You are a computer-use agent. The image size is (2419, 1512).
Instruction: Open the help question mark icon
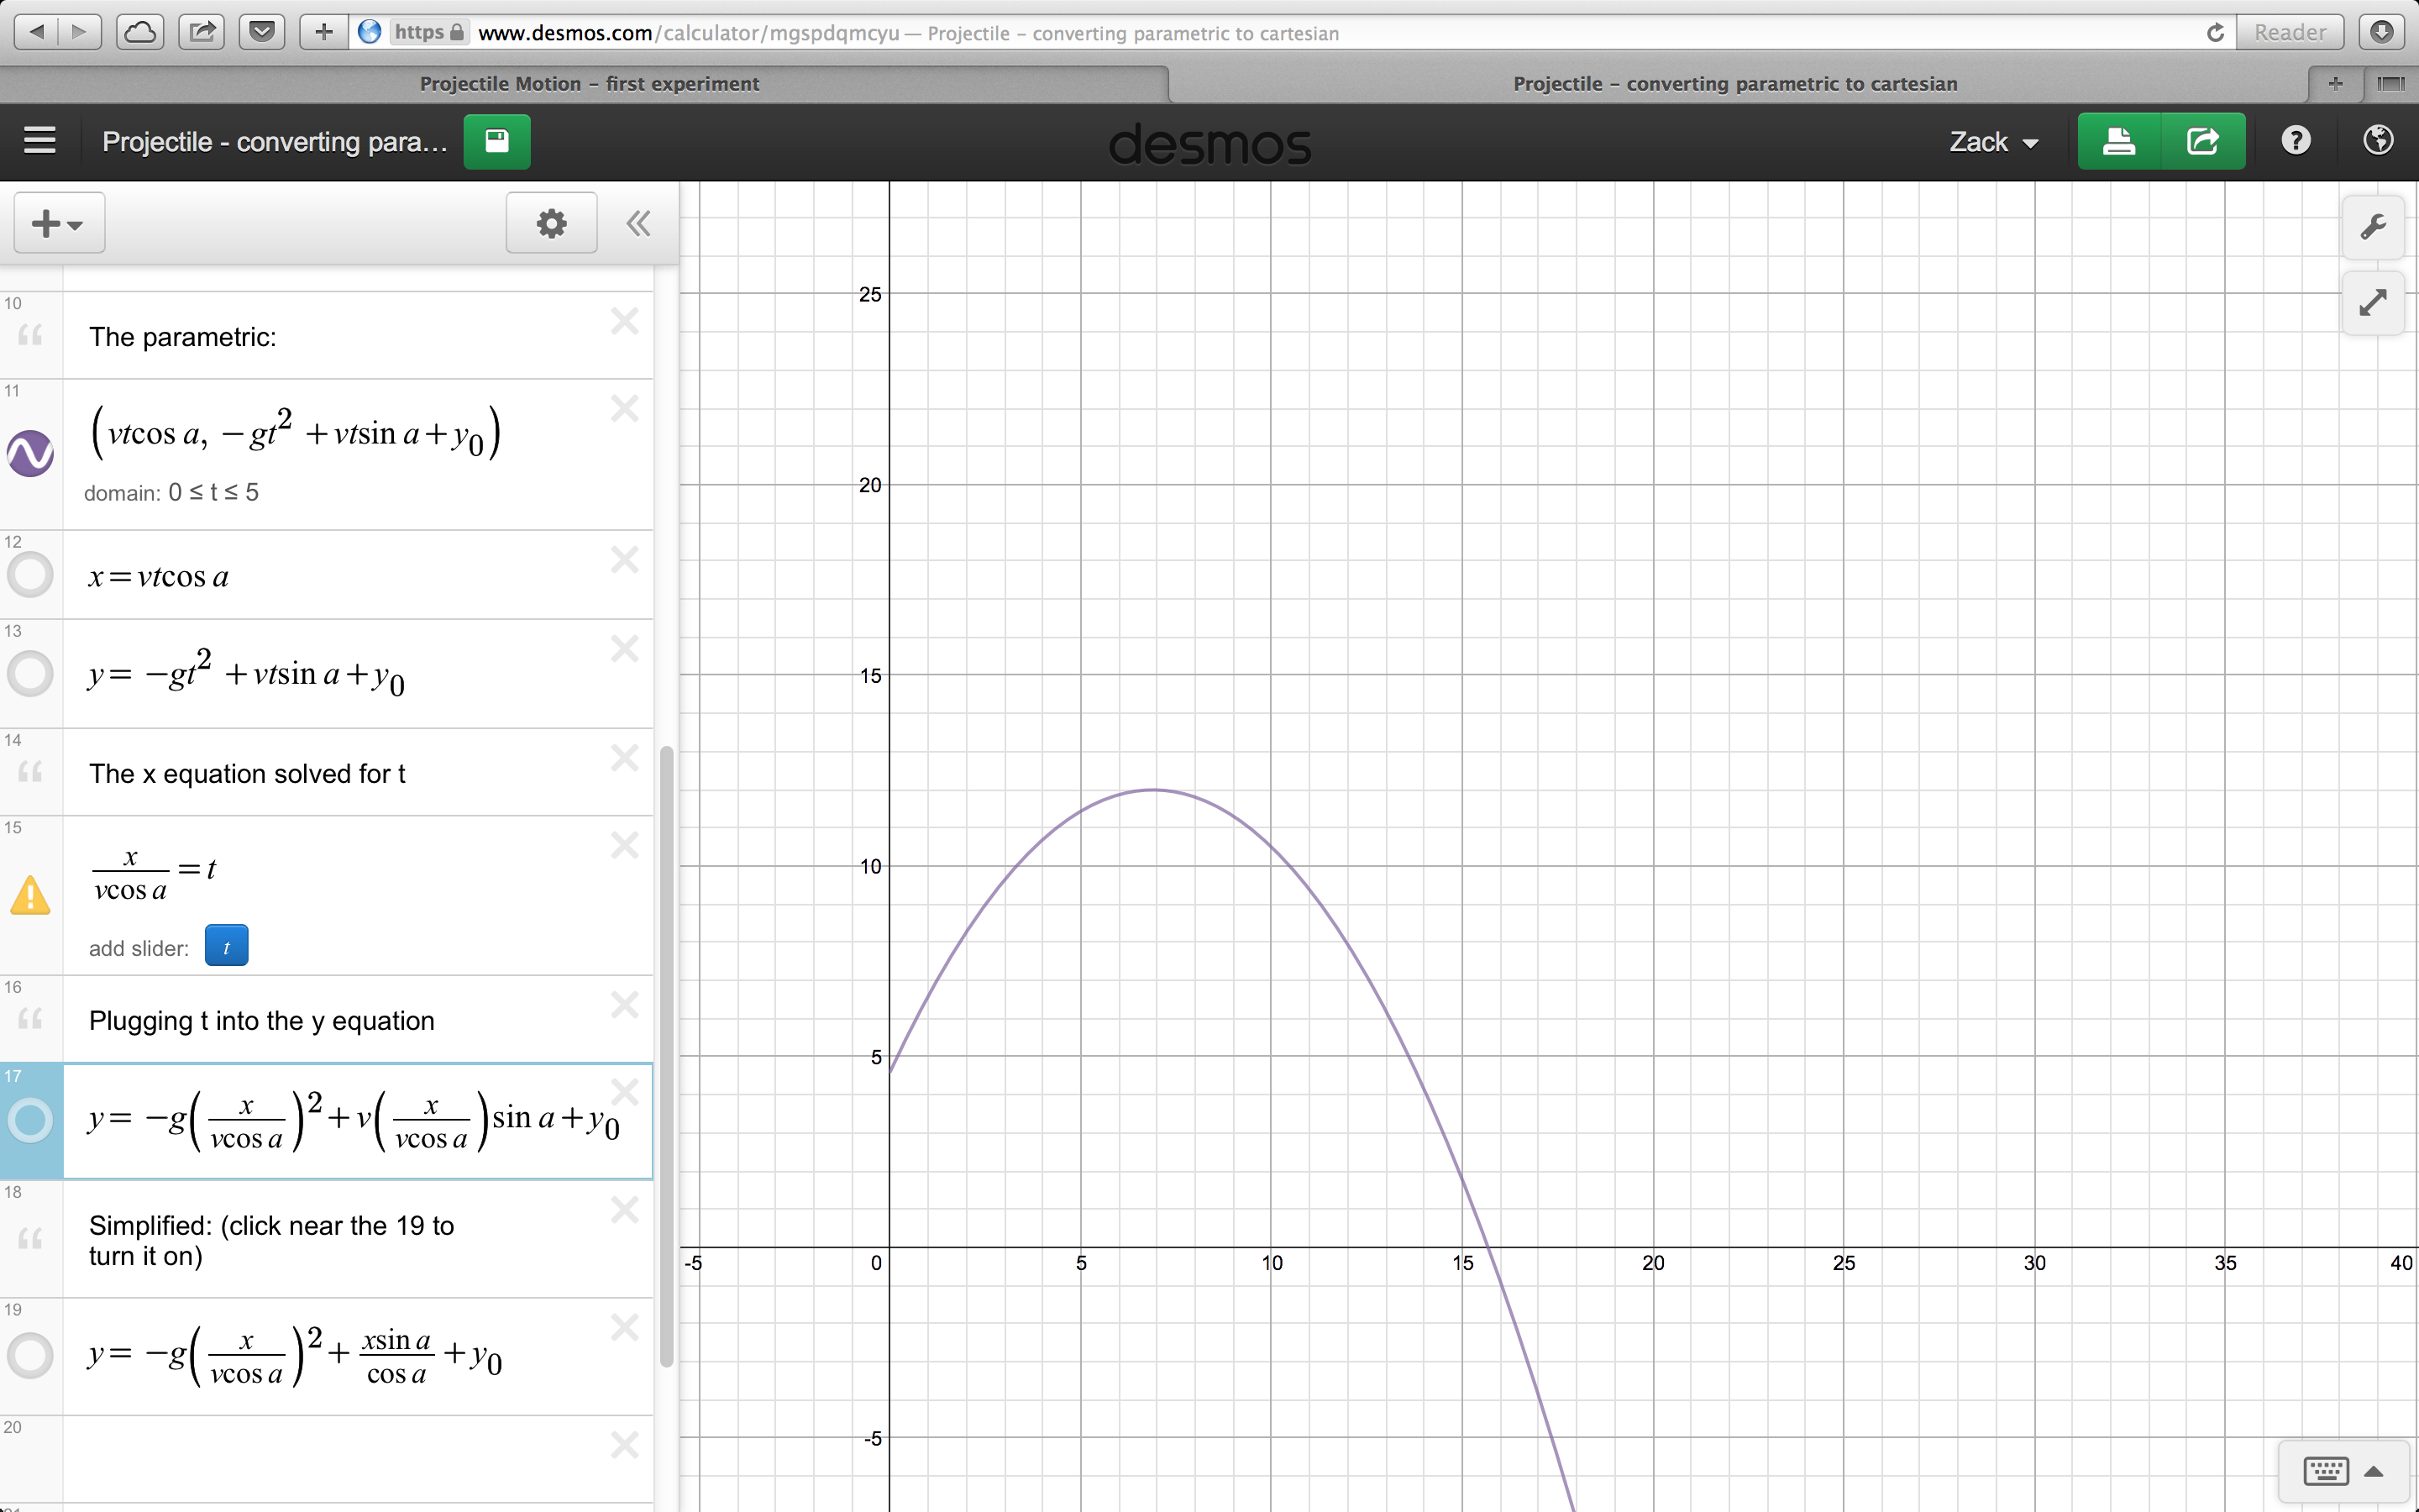(2295, 141)
